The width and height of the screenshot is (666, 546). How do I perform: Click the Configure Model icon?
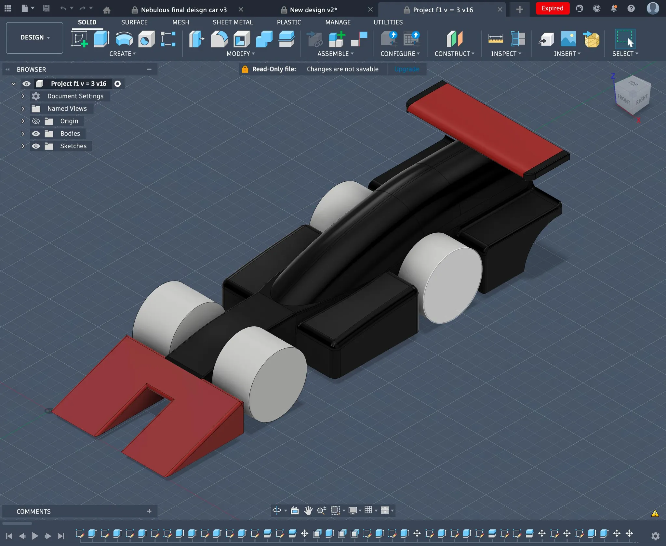(389, 39)
